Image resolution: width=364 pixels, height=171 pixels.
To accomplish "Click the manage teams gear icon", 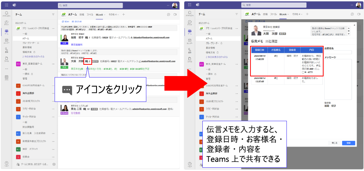I will [54, 164].
